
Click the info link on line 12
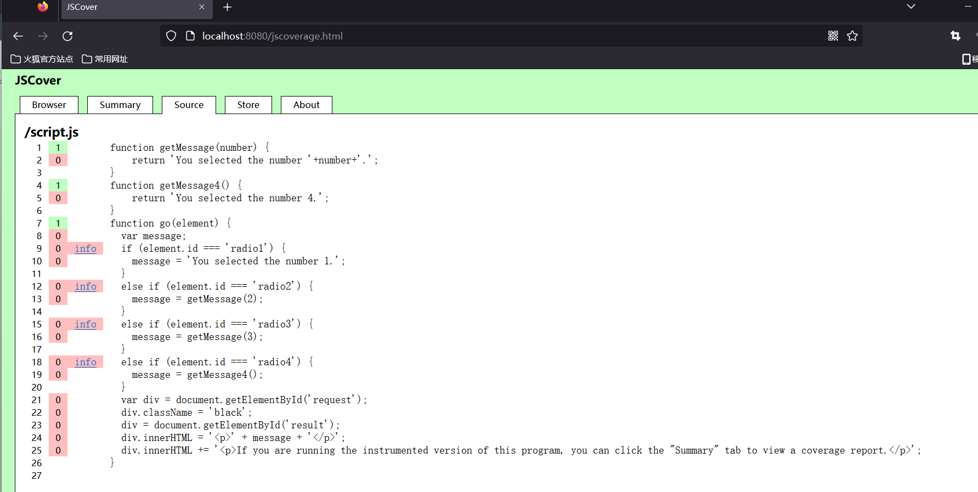[86, 286]
